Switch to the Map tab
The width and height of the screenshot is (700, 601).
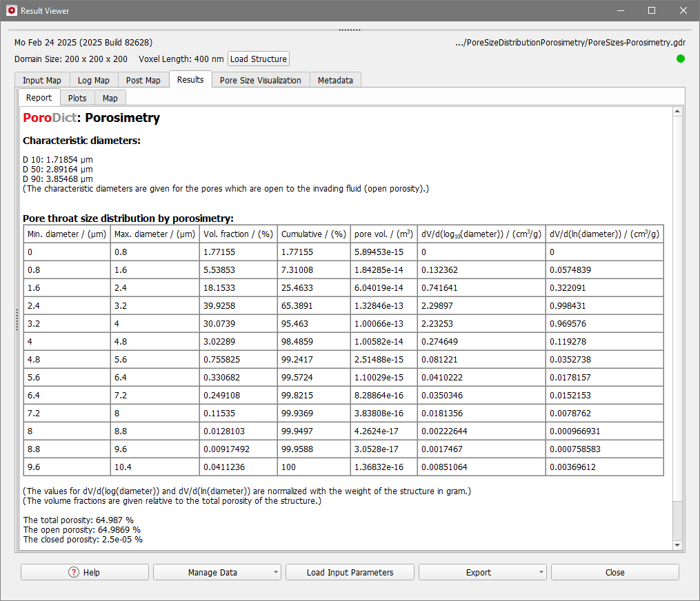coord(110,97)
